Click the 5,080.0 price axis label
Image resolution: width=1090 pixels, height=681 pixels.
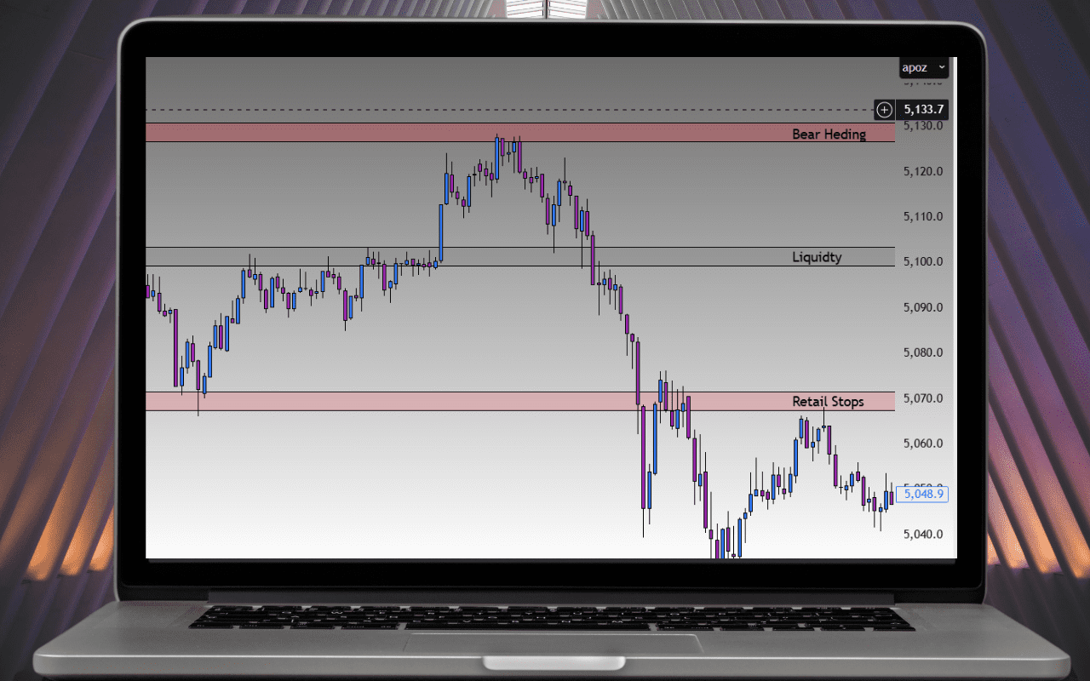tap(924, 352)
